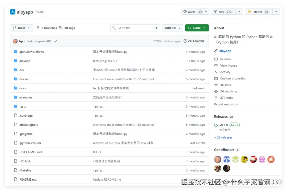Image resolution: width=287 pixels, height=191 pixels.
Task: Open View license link
Action: (229, 66)
